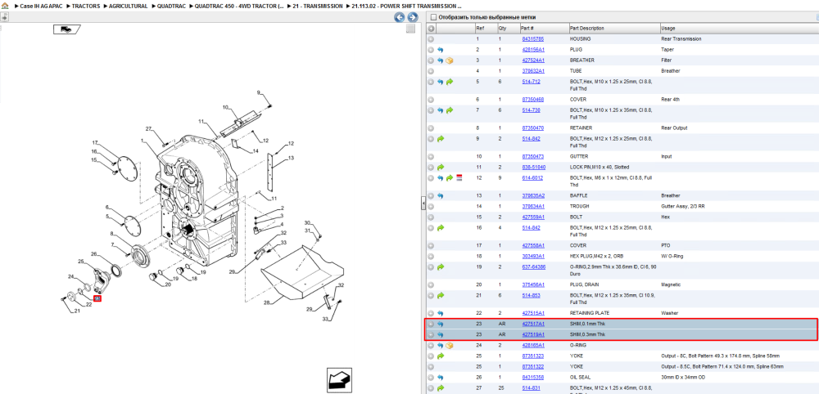The image size is (819, 394).
Task: Open 21 - TRANSMISSION breadcrumb
Action: pos(318,7)
